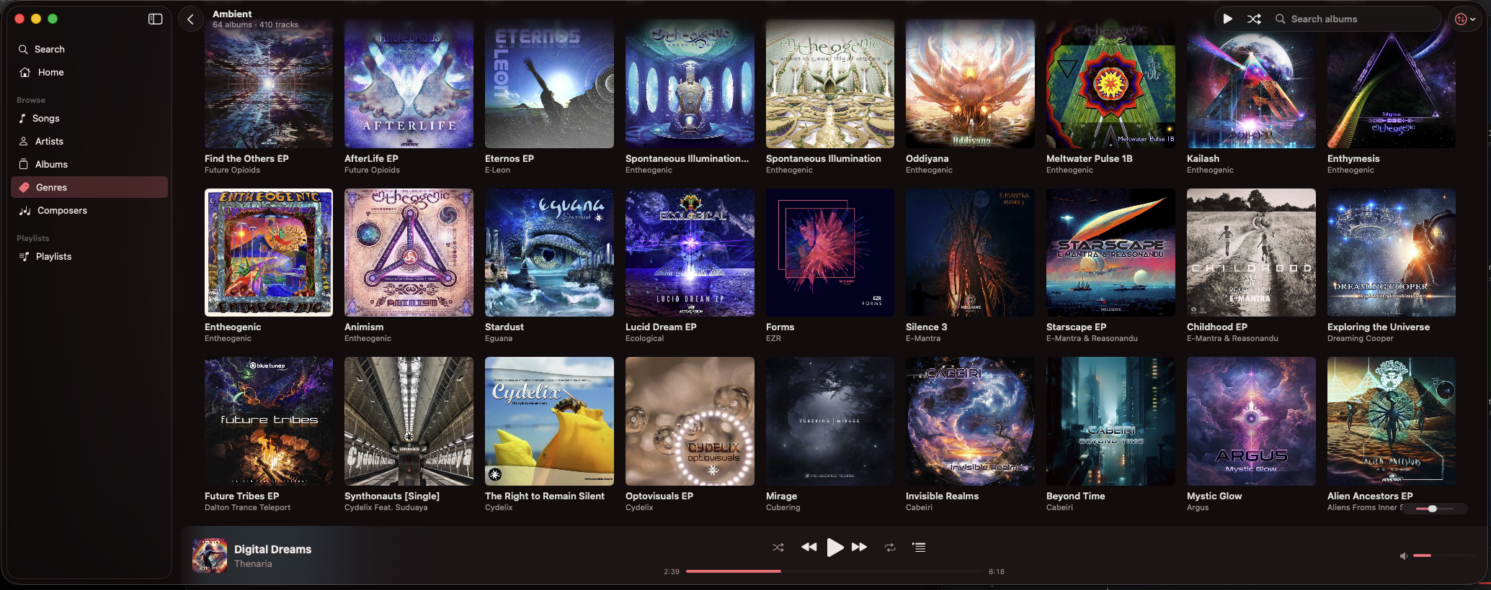Viewport: 1491px width, 590px height.
Task: Click the magnifier icon next to Search
Action: pyautogui.click(x=23, y=50)
